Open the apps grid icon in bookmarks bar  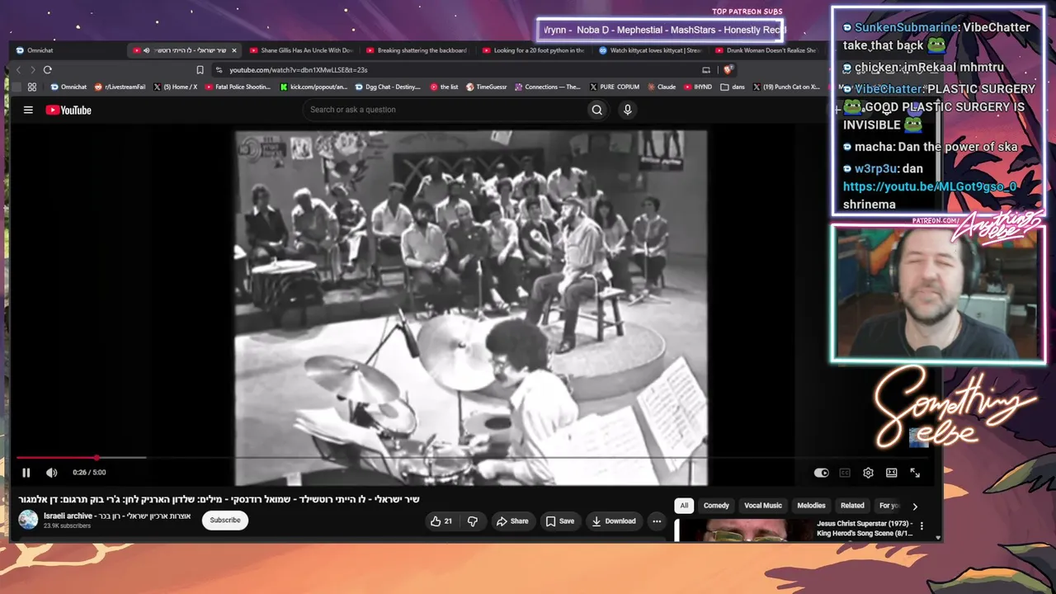pyautogui.click(x=32, y=87)
